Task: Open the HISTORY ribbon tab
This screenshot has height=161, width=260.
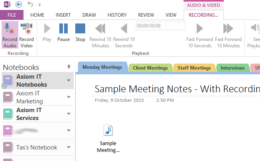Action: click(117, 15)
